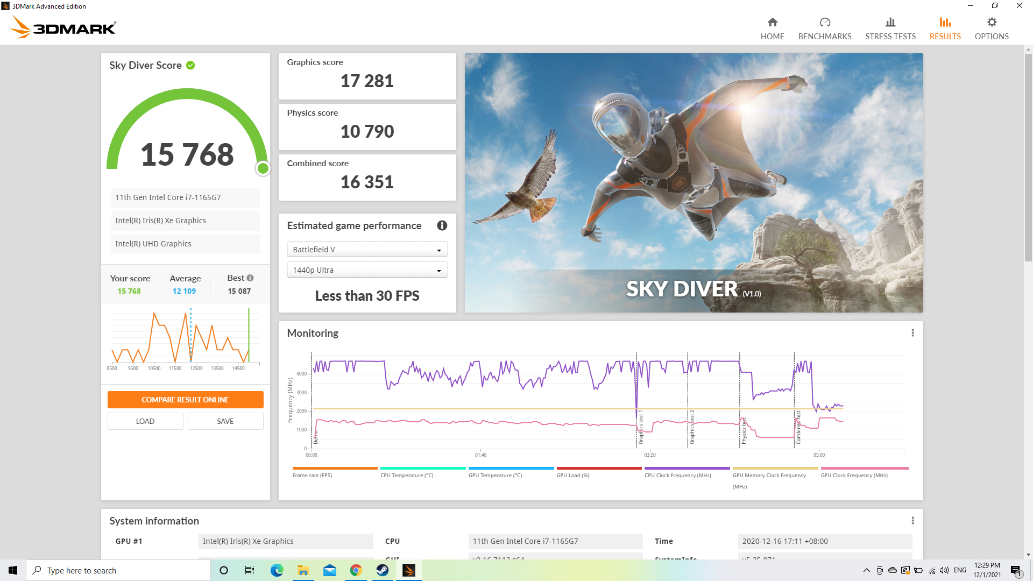Image resolution: width=1033 pixels, height=581 pixels.
Task: Switch to the Results tab
Action: pyautogui.click(x=945, y=29)
